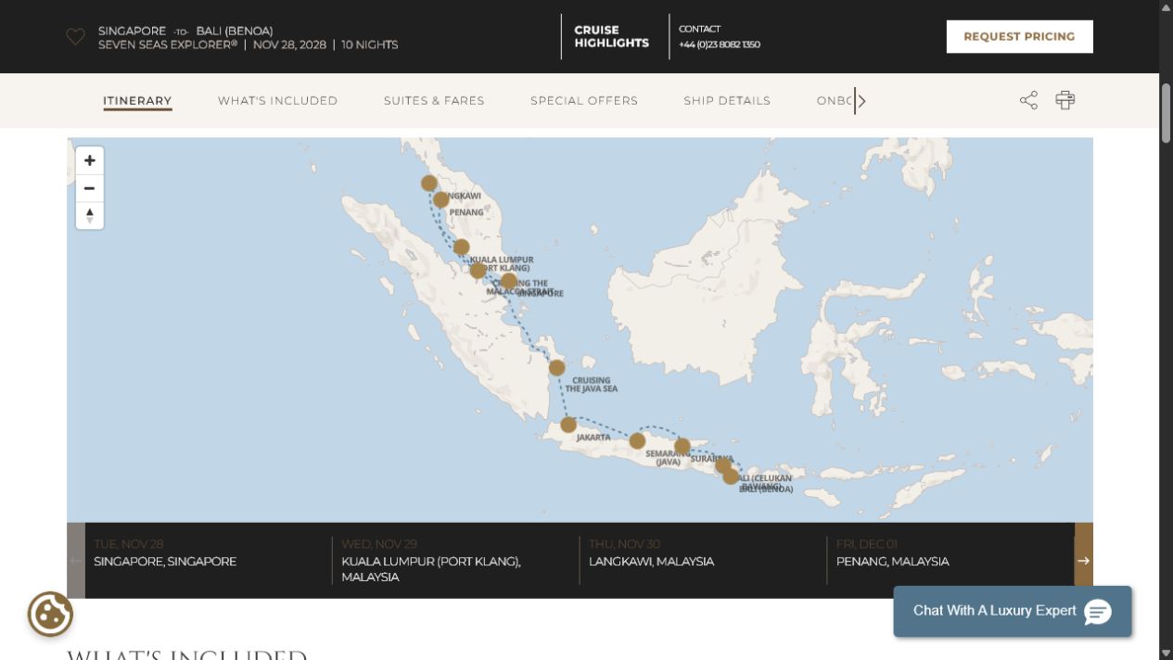Screen dimensions: 1173x660
Task: Select Penang port marker on map
Action: (441, 199)
